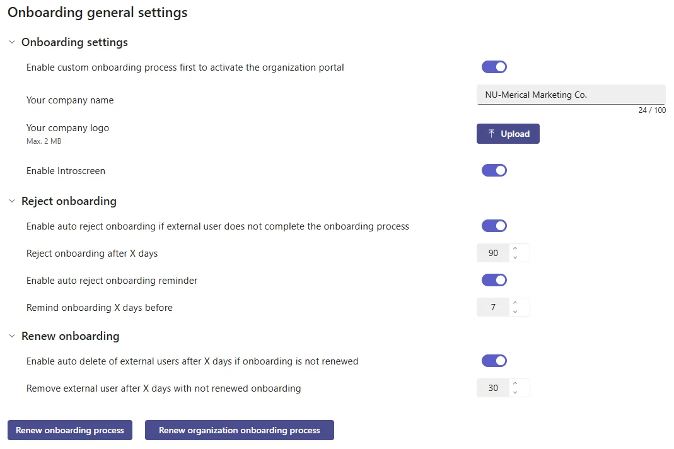The image size is (674, 449).
Task: Click the Reject onboarding days value 90
Action: (493, 253)
